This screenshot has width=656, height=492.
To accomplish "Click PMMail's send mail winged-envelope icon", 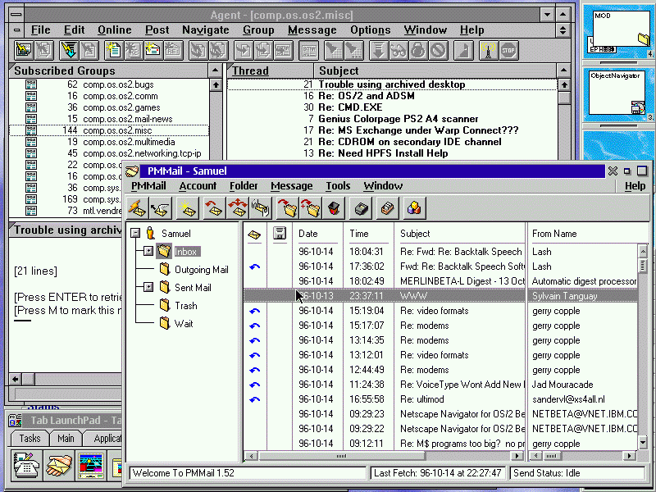I will tap(160, 208).
